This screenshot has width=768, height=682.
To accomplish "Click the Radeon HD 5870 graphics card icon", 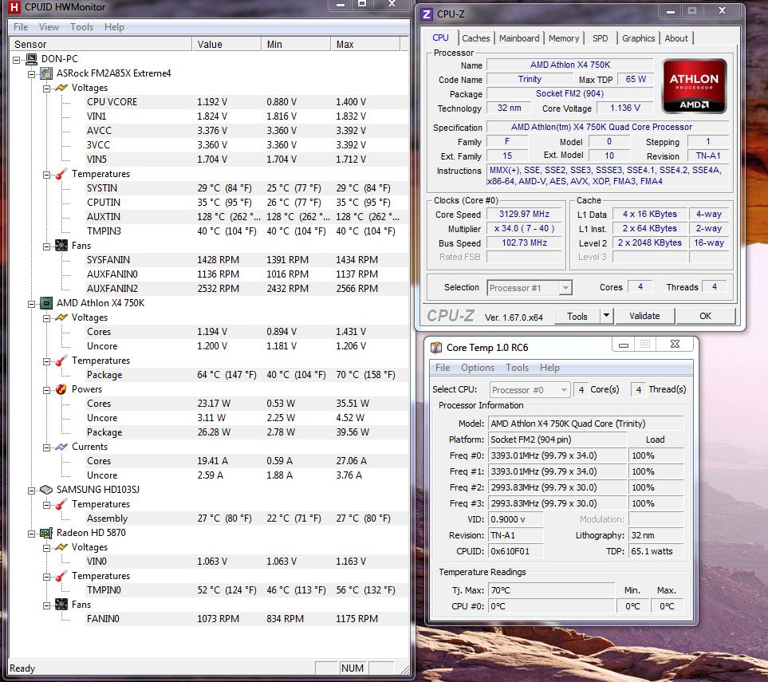I will coord(46,533).
